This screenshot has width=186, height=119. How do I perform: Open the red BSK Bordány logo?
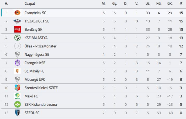pyautogui.click(x=17, y=29)
